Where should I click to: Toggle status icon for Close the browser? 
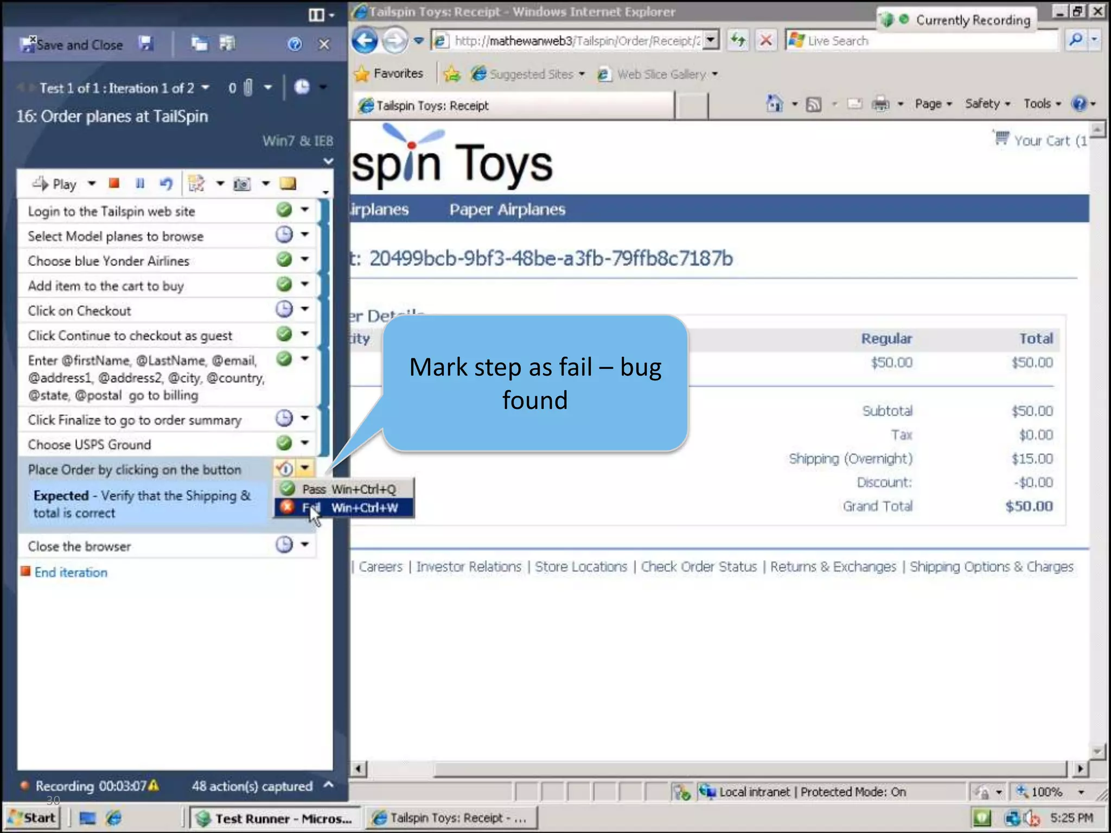pyautogui.click(x=284, y=544)
